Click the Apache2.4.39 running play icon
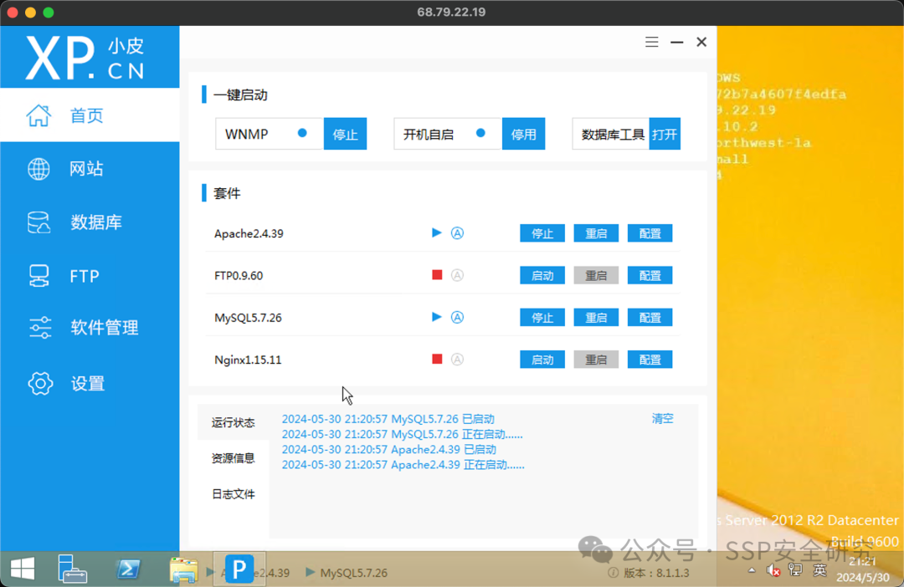 tap(436, 232)
